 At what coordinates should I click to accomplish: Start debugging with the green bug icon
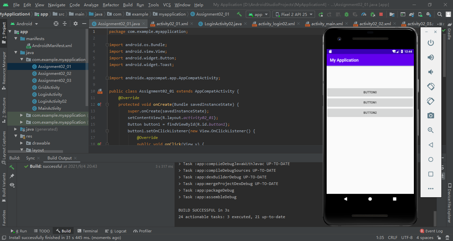347,14
